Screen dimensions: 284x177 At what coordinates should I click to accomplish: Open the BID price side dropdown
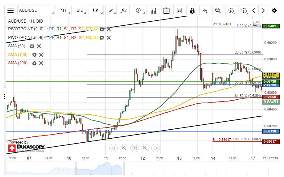tap(81, 11)
